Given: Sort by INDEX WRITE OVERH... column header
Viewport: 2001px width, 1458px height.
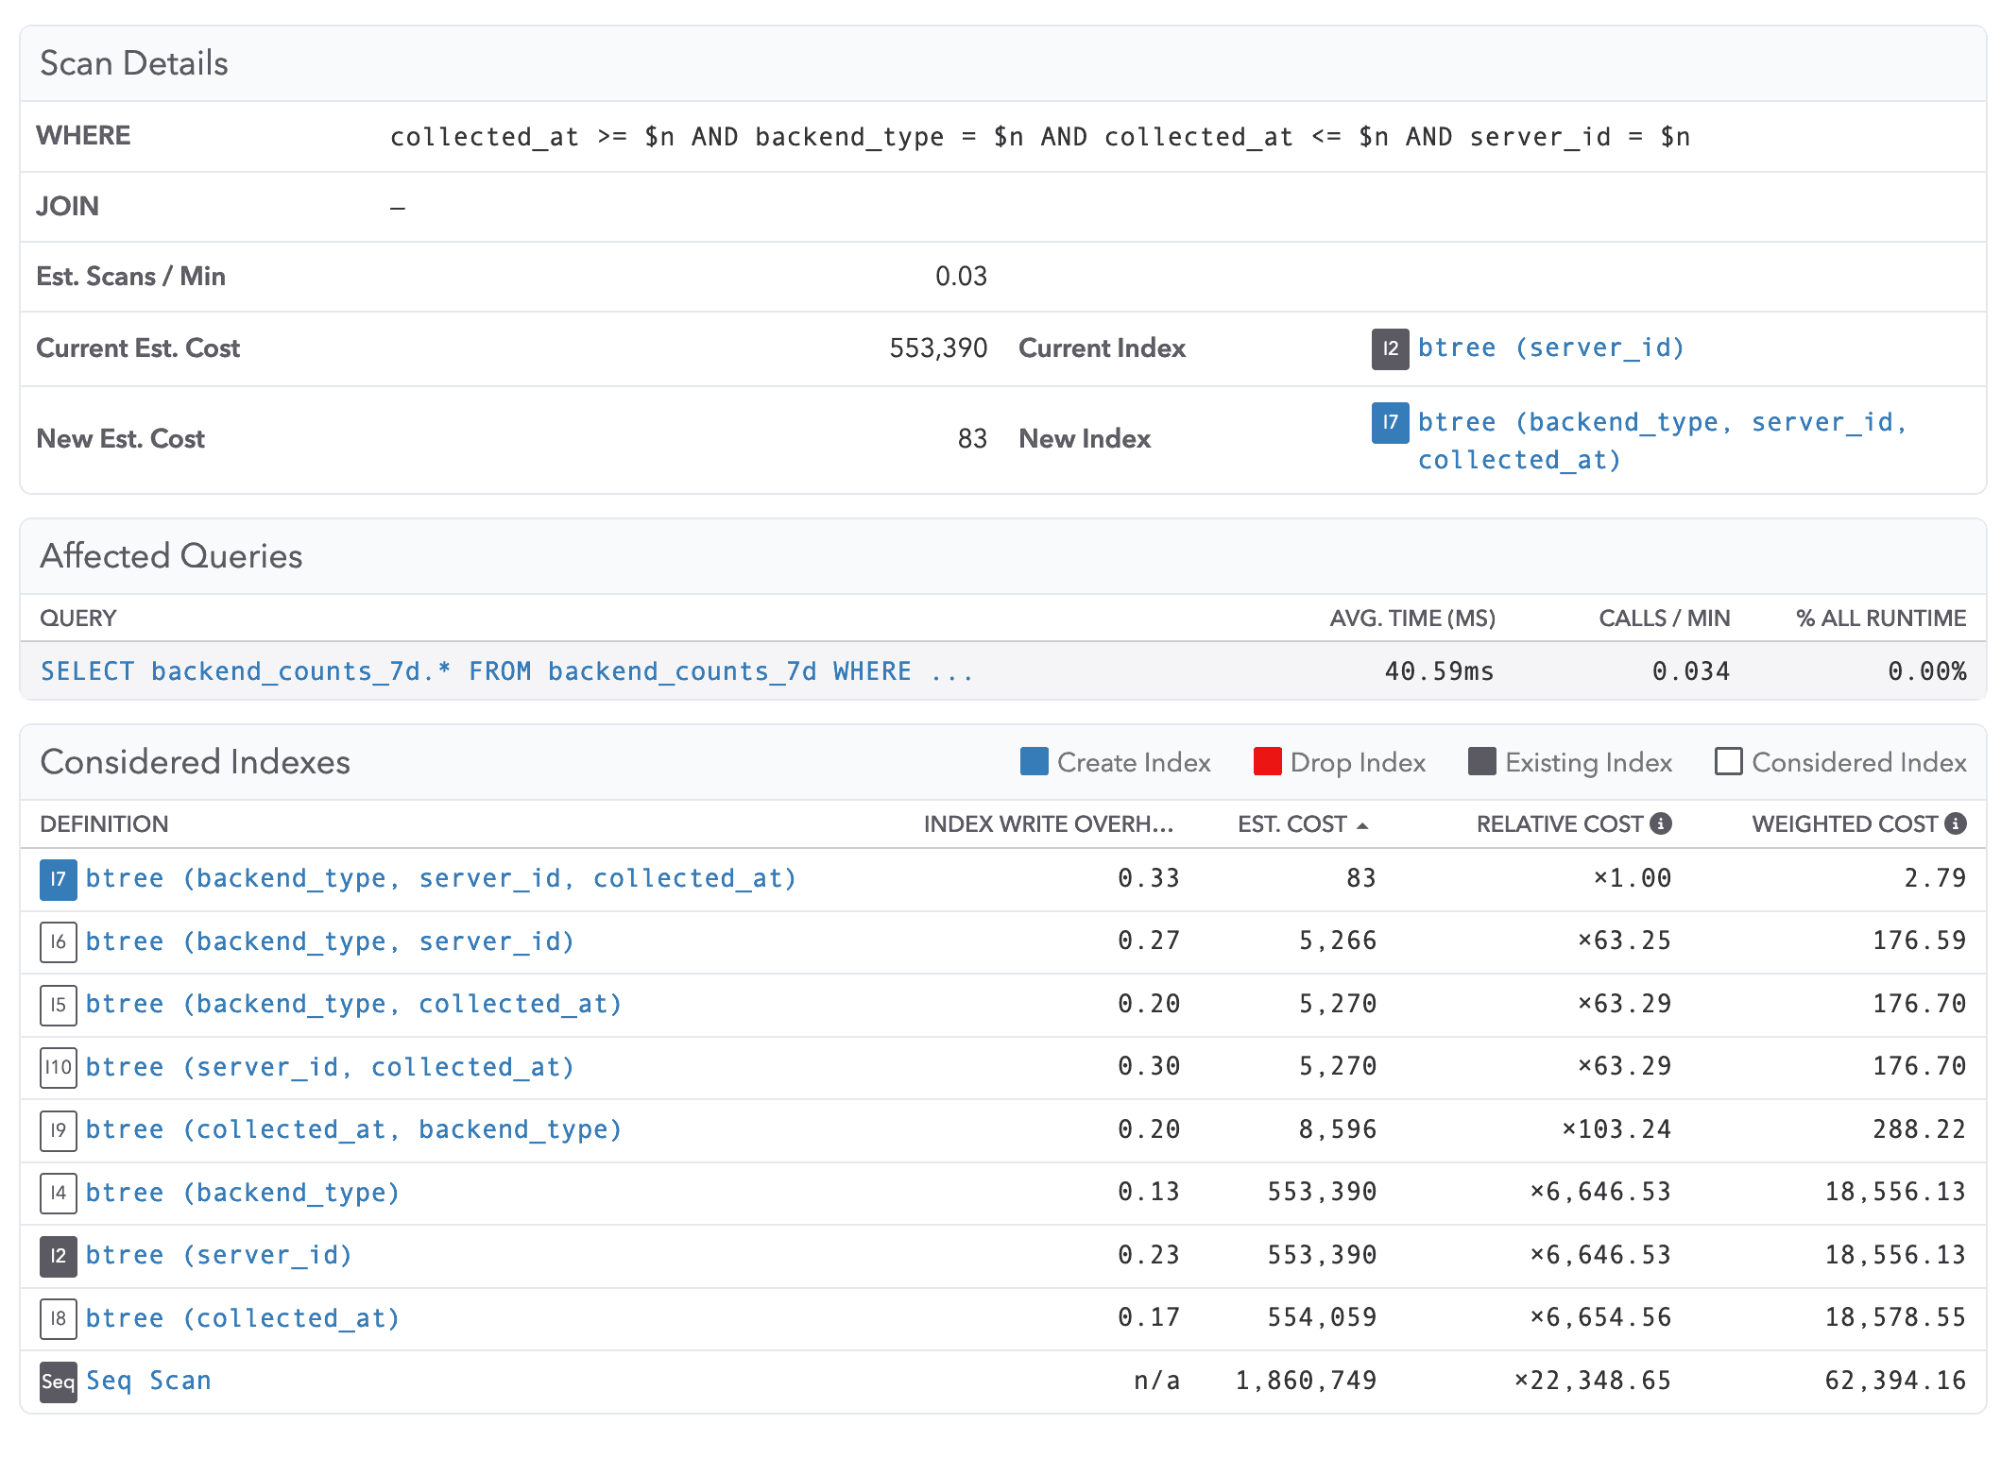Looking at the screenshot, I should coord(1049,824).
